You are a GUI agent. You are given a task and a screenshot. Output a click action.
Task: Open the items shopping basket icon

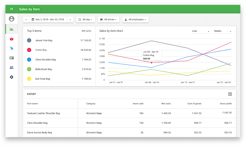pyautogui.click(x=12, y=39)
